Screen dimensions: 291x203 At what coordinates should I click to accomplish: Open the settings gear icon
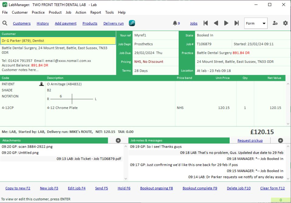click(285, 23)
